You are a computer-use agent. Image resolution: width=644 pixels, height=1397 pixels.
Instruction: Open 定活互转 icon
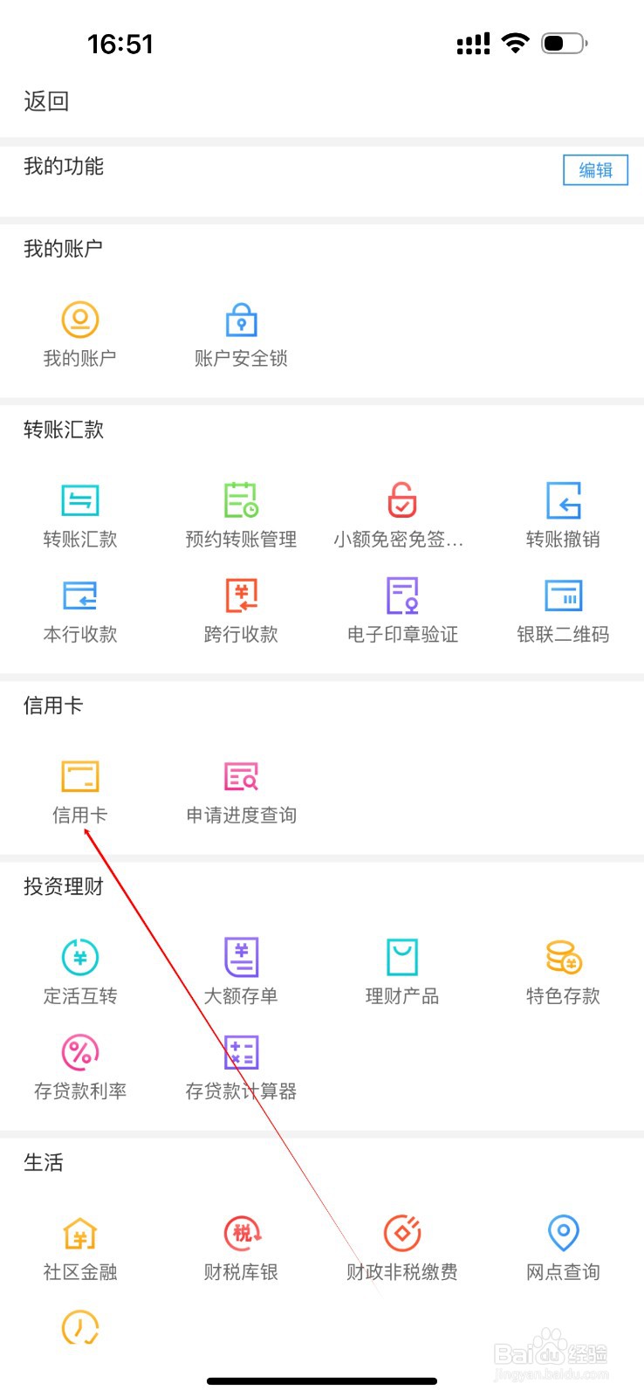(80, 957)
